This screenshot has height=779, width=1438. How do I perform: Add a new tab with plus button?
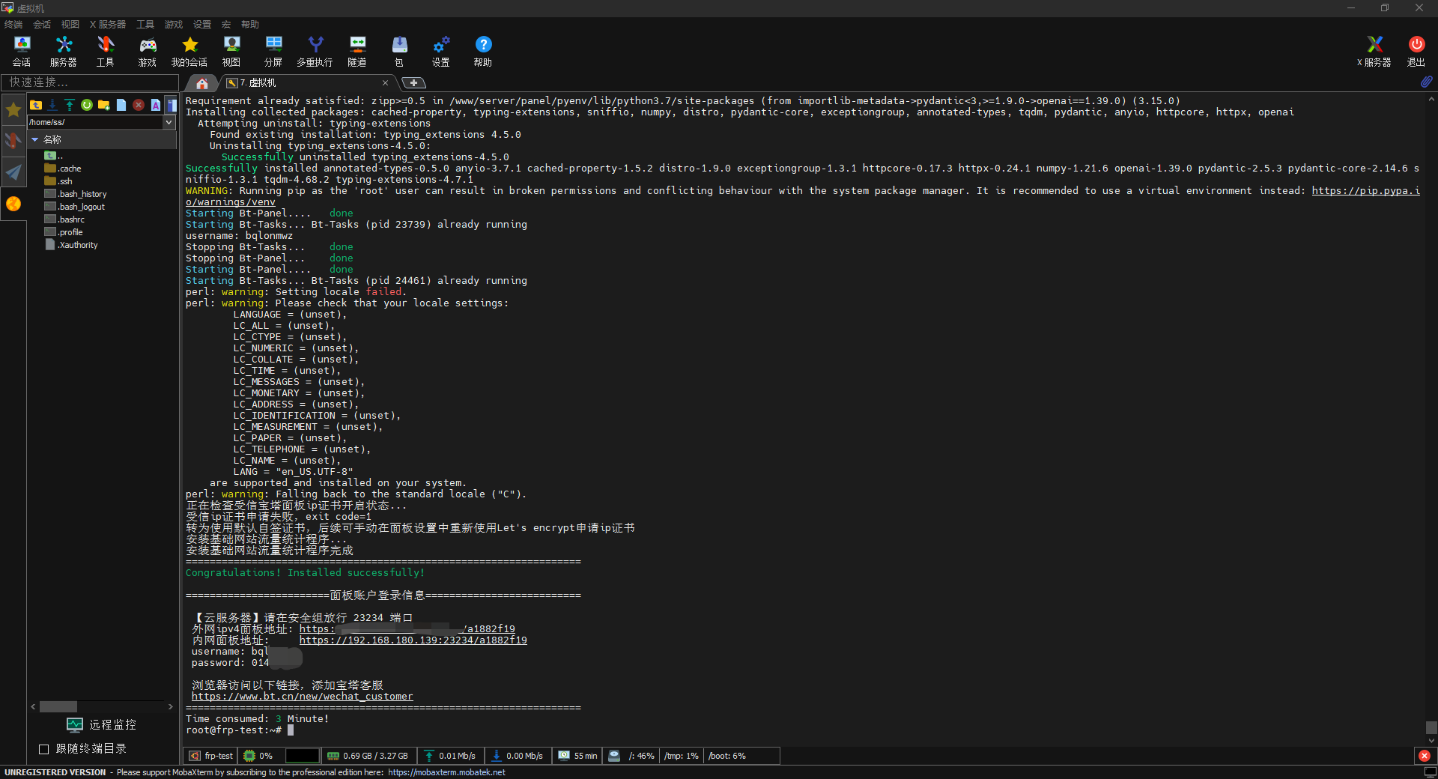[x=413, y=83]
